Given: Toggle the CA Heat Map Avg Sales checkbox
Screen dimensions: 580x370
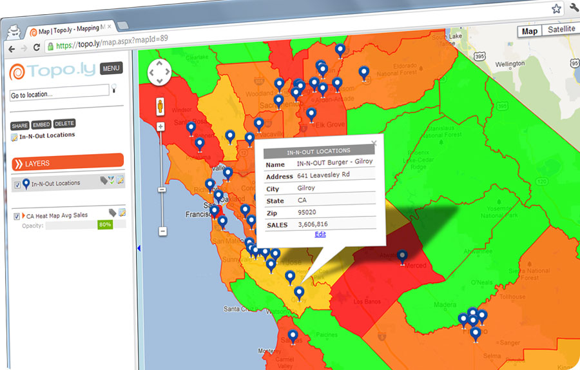Looking at the screenshot, I should [17, 217].
